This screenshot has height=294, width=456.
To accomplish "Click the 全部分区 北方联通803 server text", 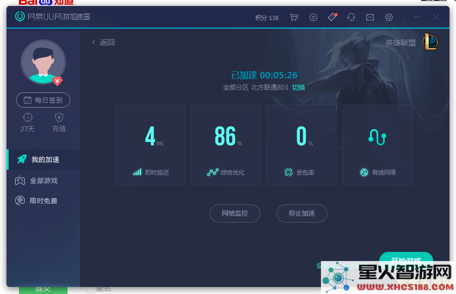I will pos(256,88).
